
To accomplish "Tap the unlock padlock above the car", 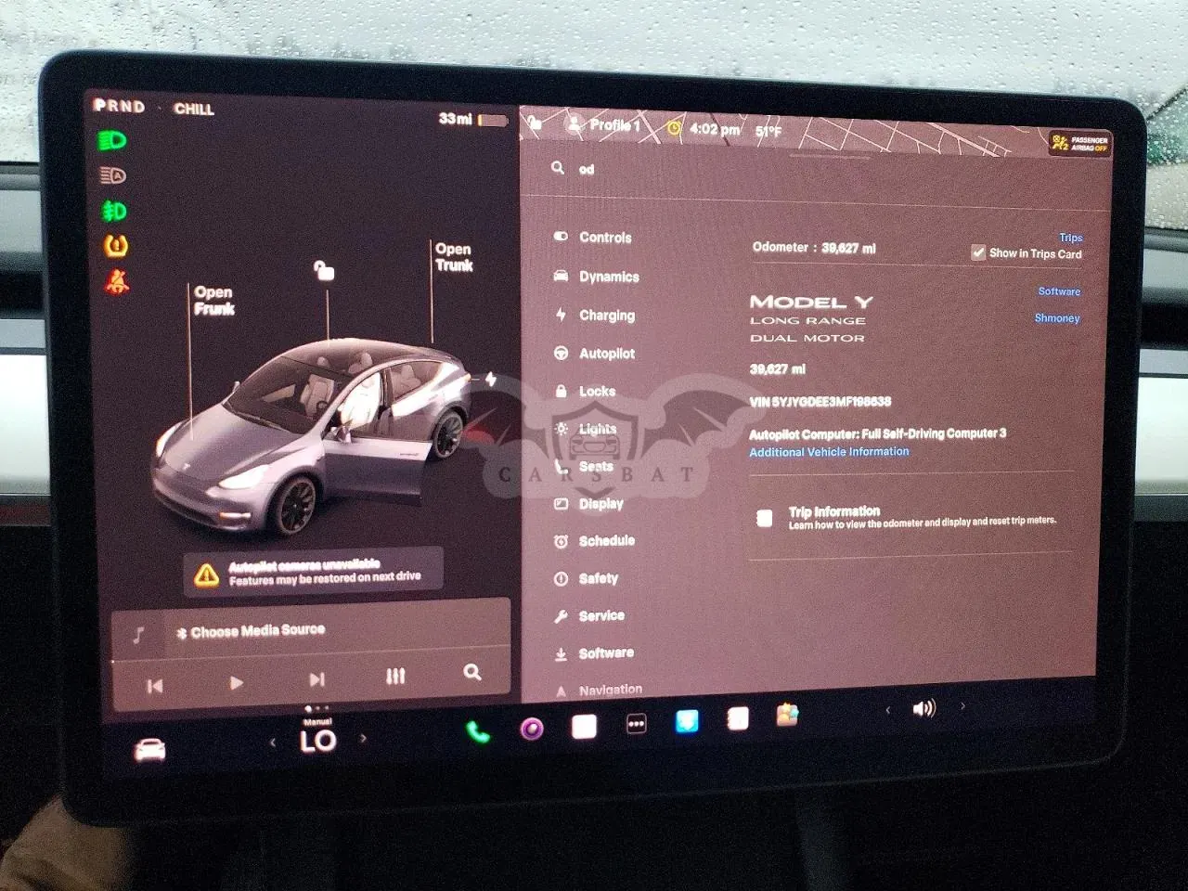I will tap(324, 270).
